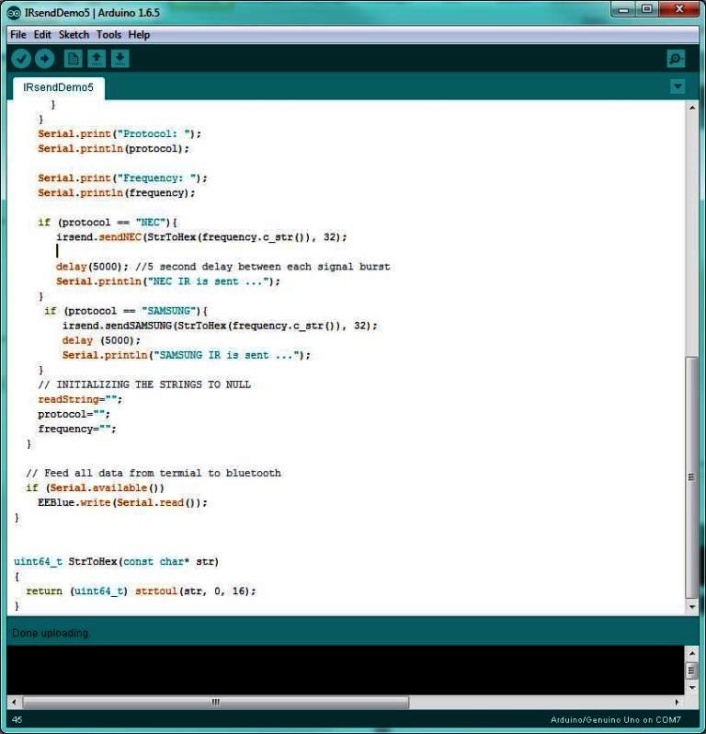Click the 'NEC IR is sent ...' println line
Viewport: 706px width, 734px height.
(168, 281)
